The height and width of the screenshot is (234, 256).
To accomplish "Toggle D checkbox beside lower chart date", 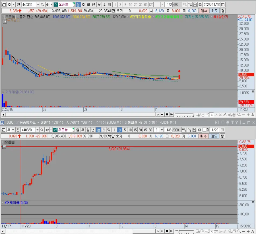I will tap(205, 130).
